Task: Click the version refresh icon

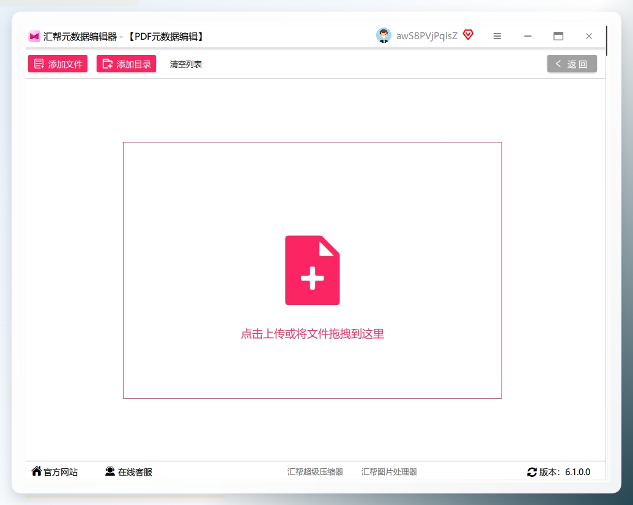Action: (532, 472)
